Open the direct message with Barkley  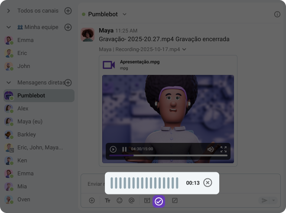coord(39,135)
